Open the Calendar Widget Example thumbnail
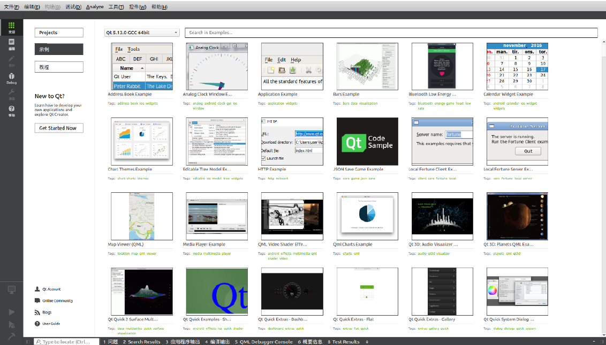The height and width of the screenshot is (345, 606). click(518, 66)
